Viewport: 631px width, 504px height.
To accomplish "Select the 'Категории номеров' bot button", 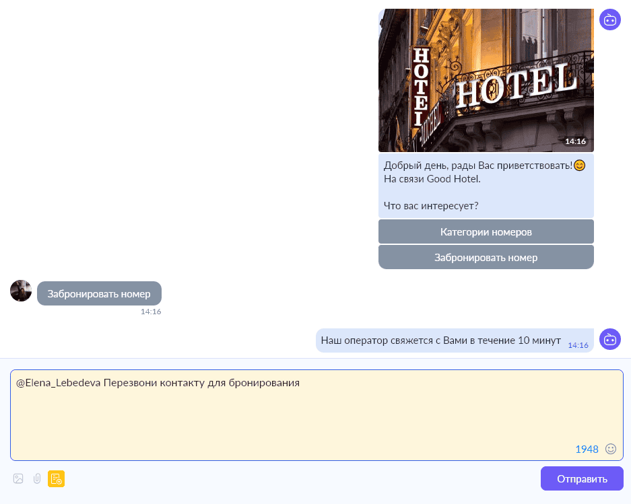I will [x=486, y=231].
